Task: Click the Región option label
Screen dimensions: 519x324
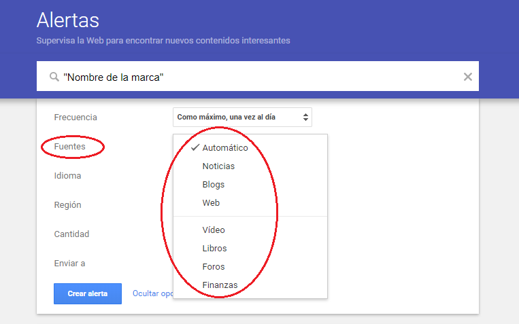Action: pyautogui.click(x=67, y=205)
